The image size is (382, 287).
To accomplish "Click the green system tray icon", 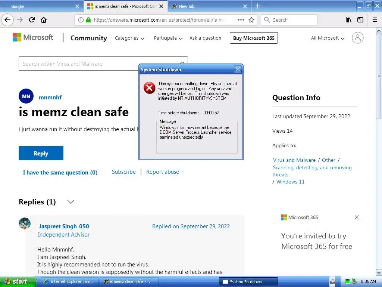I will click(x=348, y=281).
